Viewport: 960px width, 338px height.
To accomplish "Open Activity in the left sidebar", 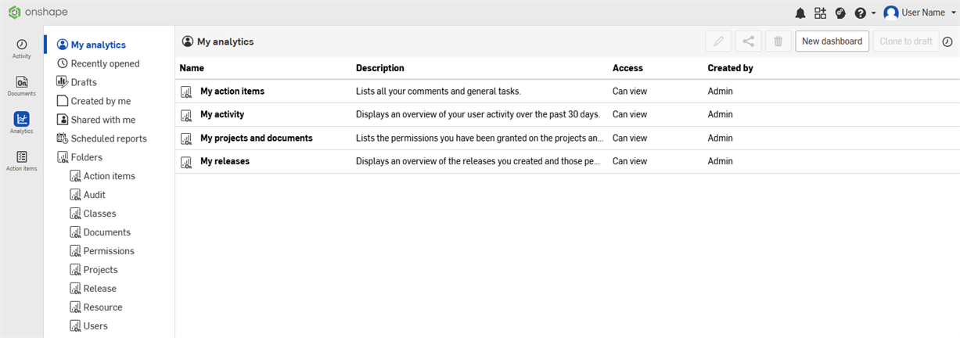I will coord(22,49).
